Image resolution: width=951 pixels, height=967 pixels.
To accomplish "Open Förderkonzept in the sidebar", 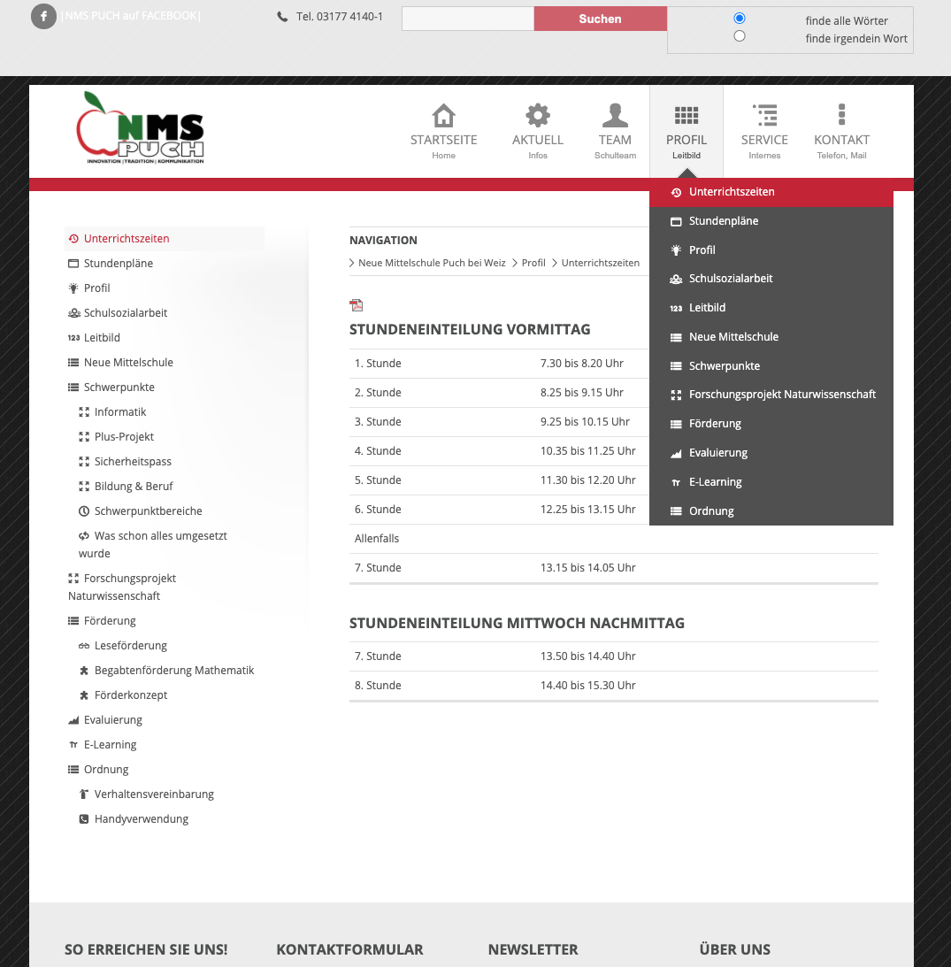I will (x=131, y=695).
